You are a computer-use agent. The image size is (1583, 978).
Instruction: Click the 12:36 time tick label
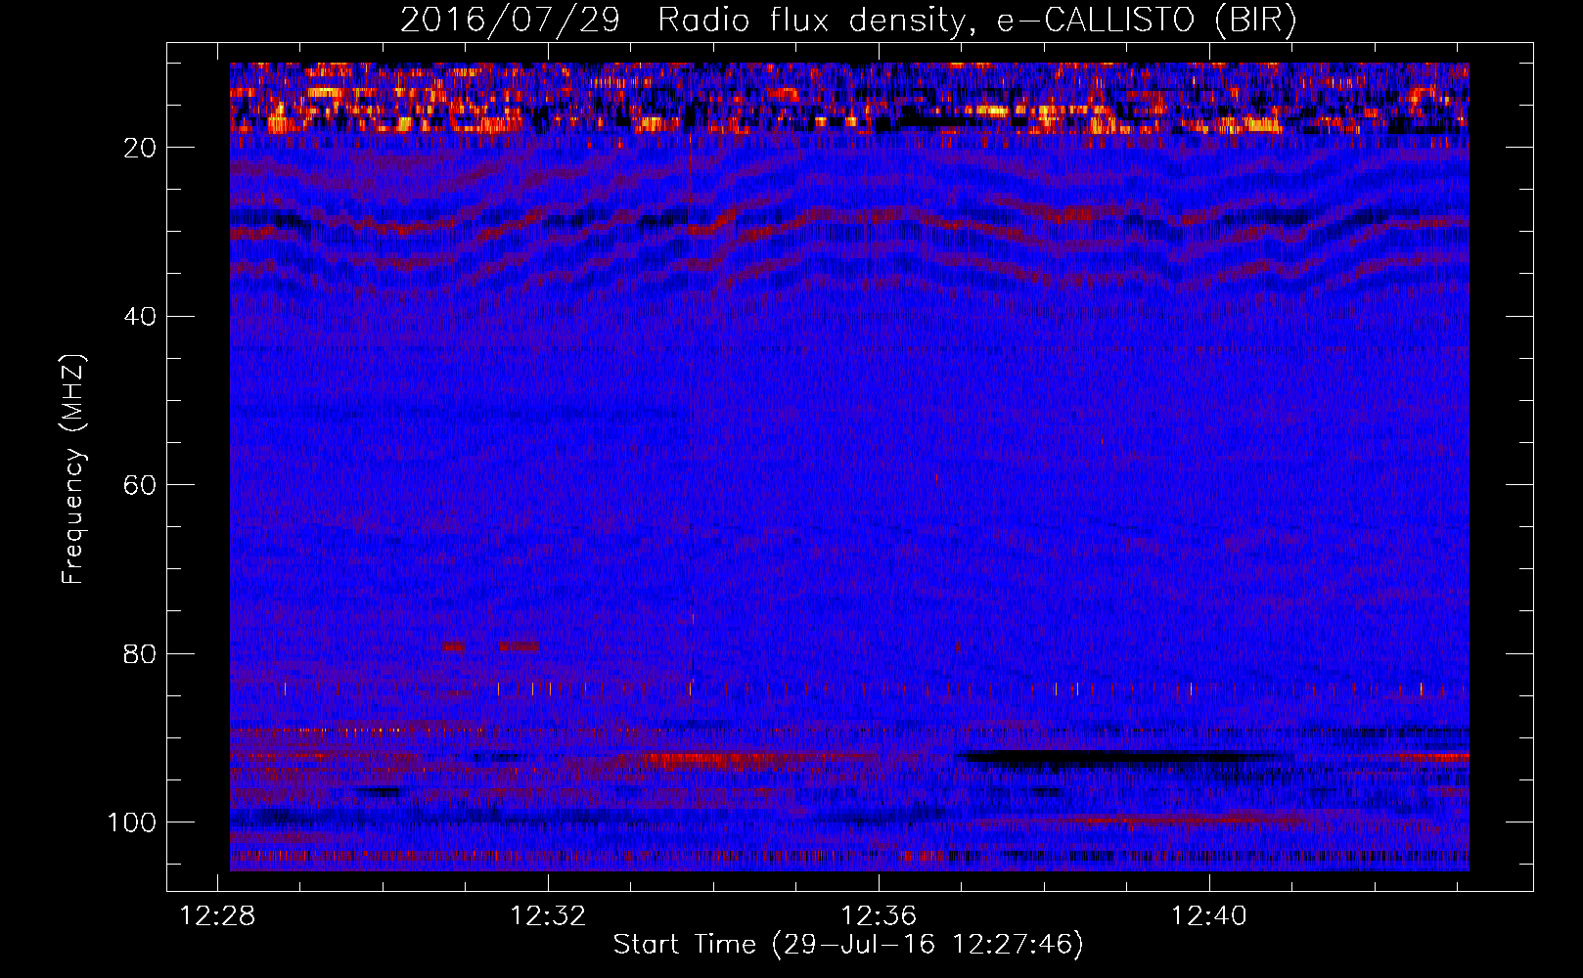(x=879, y=915)
